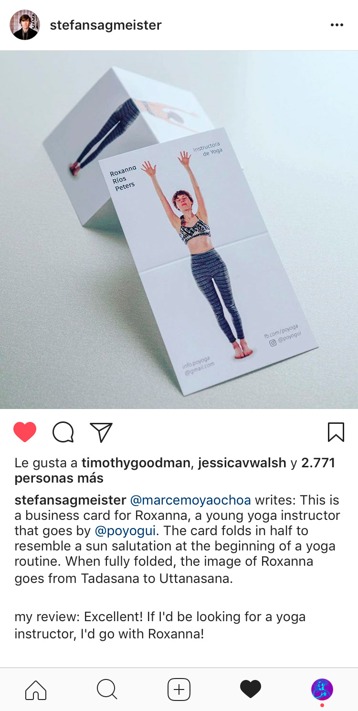This screenshot has width=358, height=711.
Task: Create new post with plus icon
Action: click(179, 689)
